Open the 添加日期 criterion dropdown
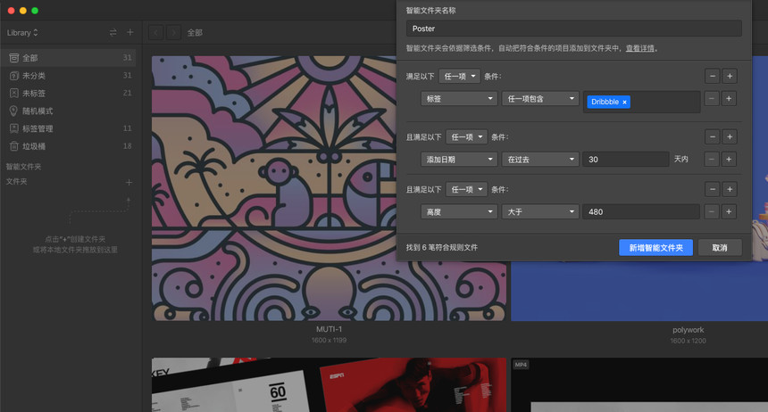The width and height of the screenshot is (768, 412). tap(459, 160)
